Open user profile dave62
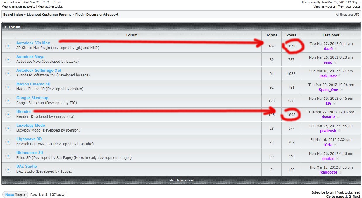 (328, 117)
